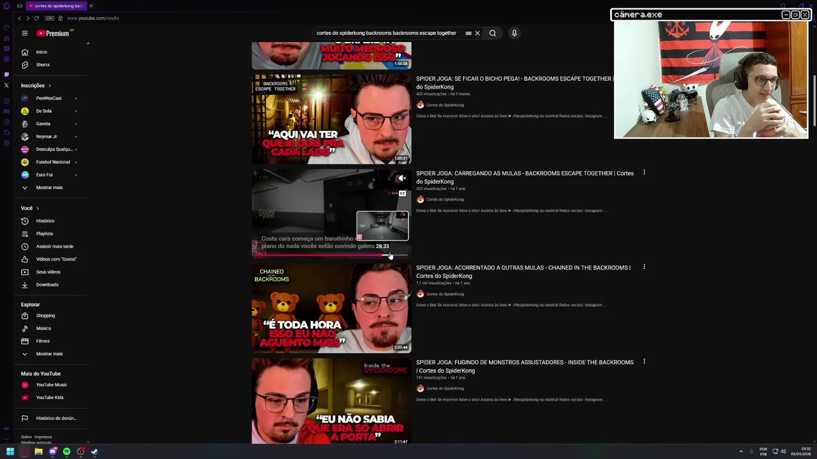Expand Inscrições section chevron
This screenshot has width=817, height=459.
pyautogui.click(x=50, y=85)
